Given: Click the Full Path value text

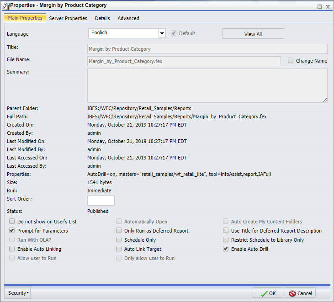Looking at the screenshot, I should click(x=177, y=117).
